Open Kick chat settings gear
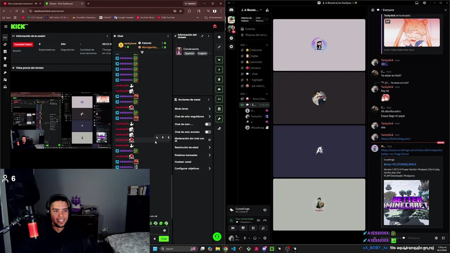The width and height of the screenshot is (450, 253). tap(154, 239)
